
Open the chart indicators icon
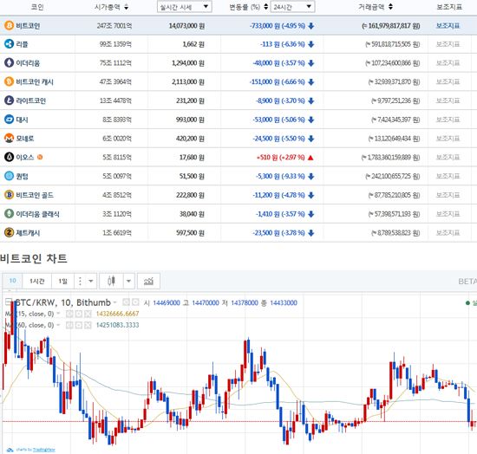[x=148, y=281]
